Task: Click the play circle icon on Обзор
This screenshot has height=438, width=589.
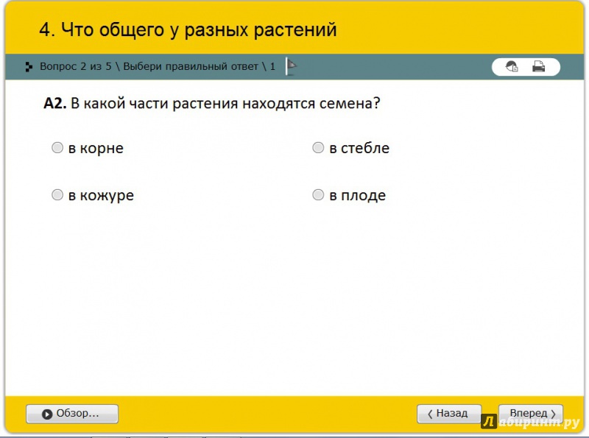Action: (x=47, y=414)
